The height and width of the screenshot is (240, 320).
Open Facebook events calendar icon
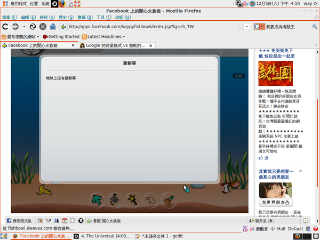[x=65, y=221]
